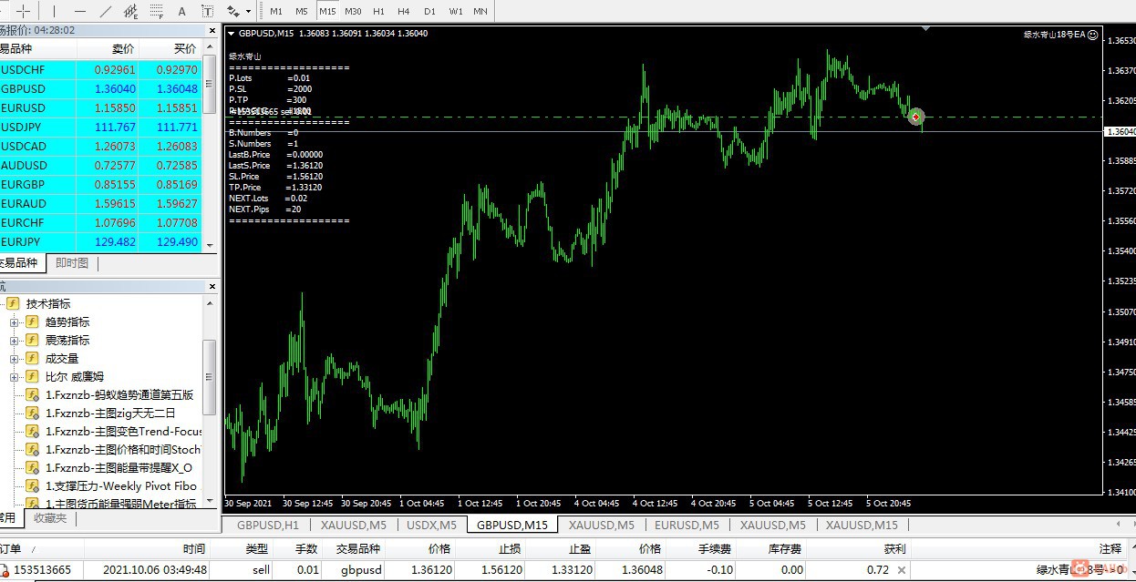Switch chart to D1 timeframe

(x=429, y=11)
